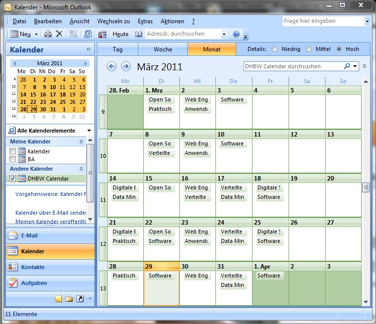Go to the previous month with the back arrow
The image size is (376, 324).
click(112, 66)
